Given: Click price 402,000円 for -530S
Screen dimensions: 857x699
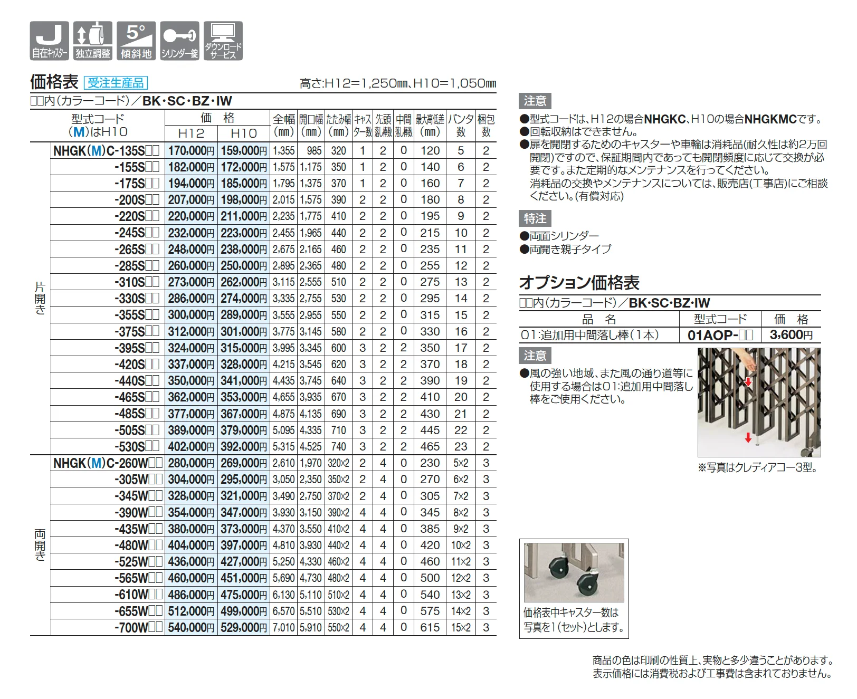Looking at the screenshot, I should tap(191, 446).
